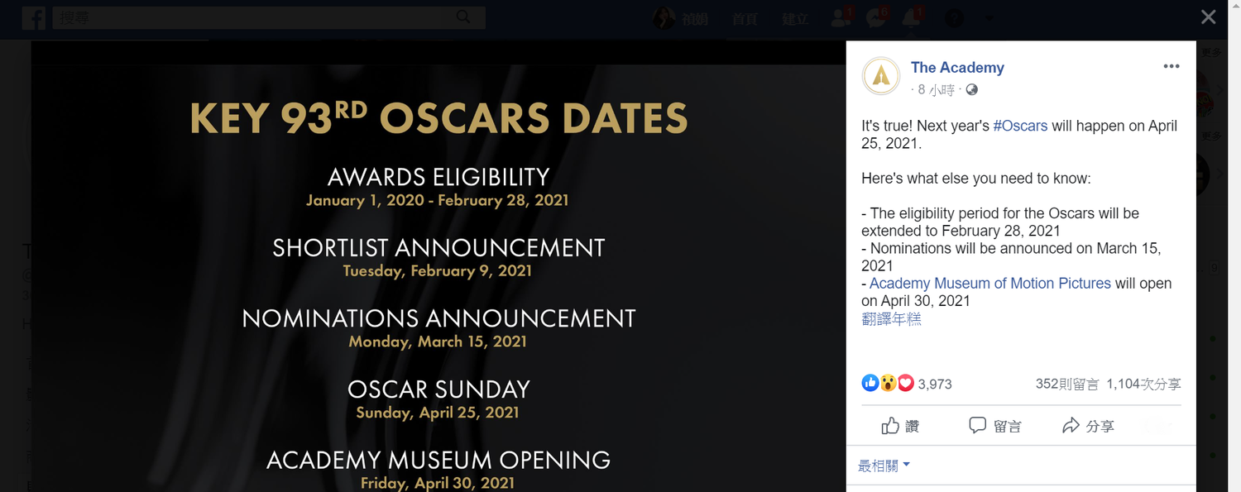Open Academy Museum of Motion Pictures link
Image resolution: width=1241 pixels, height=492 pixels.
(x=990, y=283)
